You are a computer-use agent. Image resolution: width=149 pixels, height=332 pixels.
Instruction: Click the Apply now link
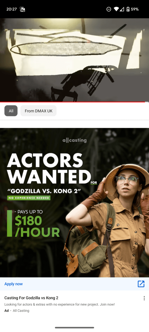14,284
